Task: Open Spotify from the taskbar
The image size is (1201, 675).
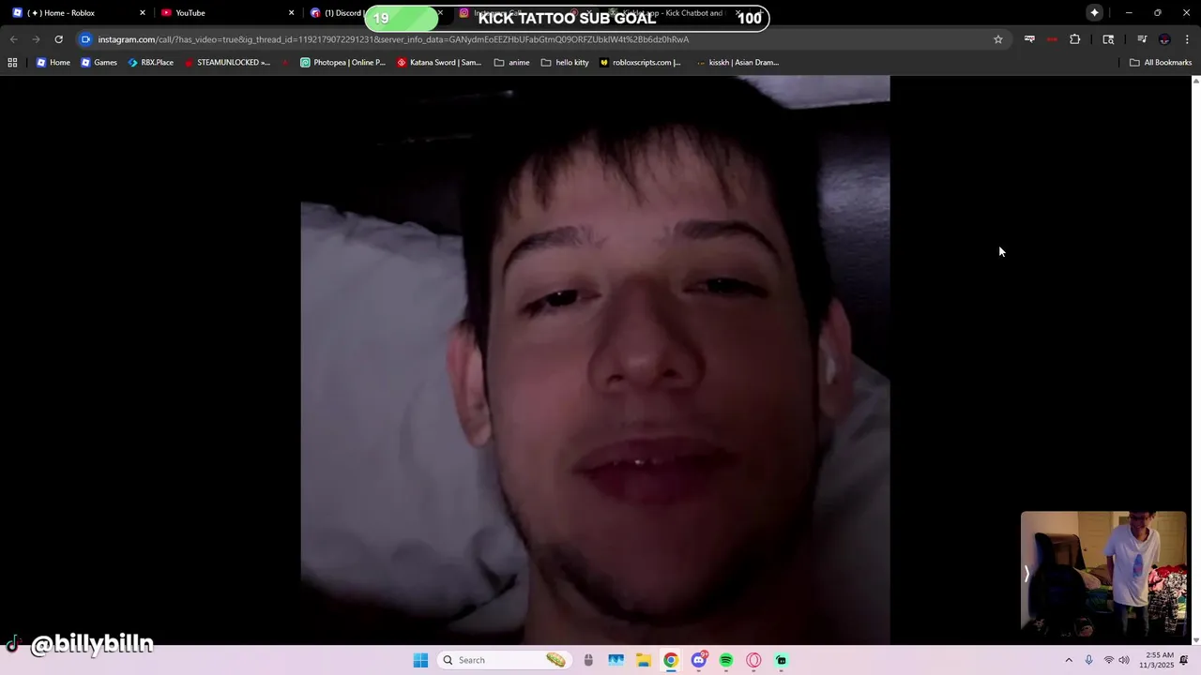Action: [726, 660]
